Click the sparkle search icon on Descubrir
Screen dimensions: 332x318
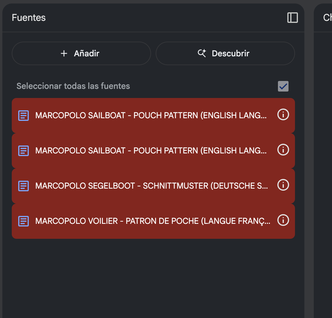click(202, 53)
